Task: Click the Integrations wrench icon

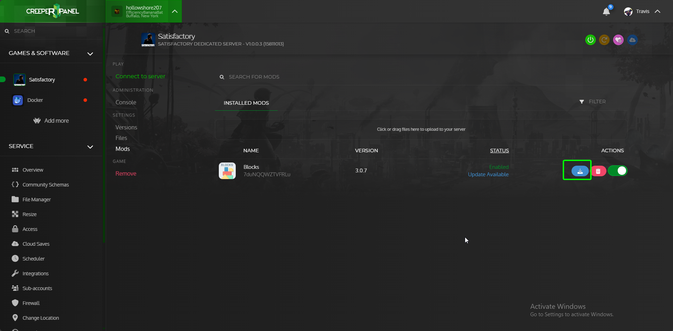Action: coord(15,273)
